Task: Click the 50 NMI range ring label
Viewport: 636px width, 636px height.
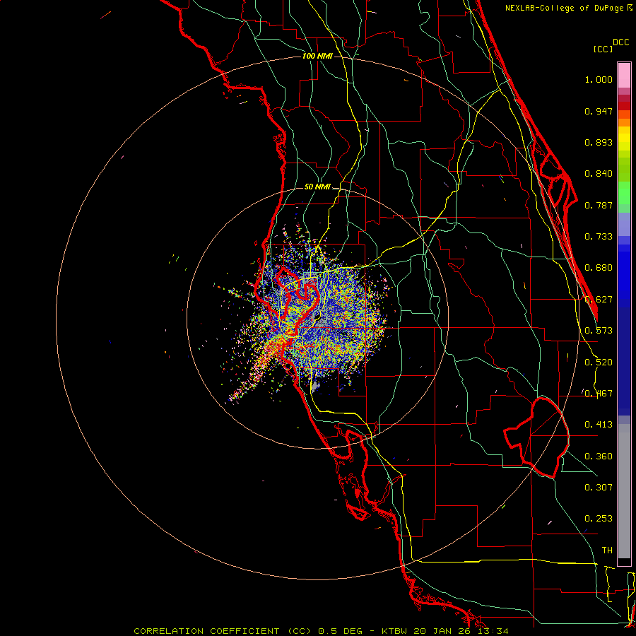Action: [x=317, y=187]
